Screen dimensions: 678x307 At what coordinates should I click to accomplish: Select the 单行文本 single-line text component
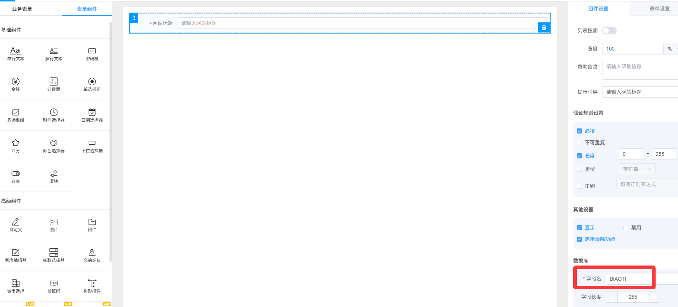click(16, 53)
